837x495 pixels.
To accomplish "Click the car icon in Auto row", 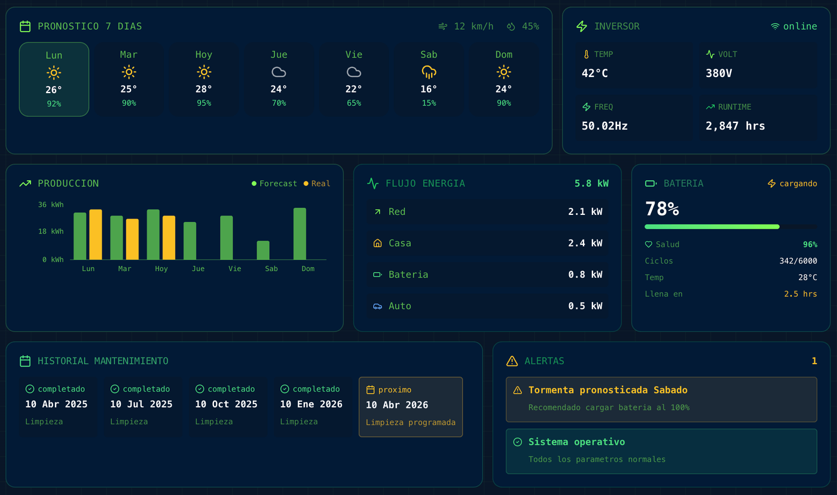I will (377, 306).
